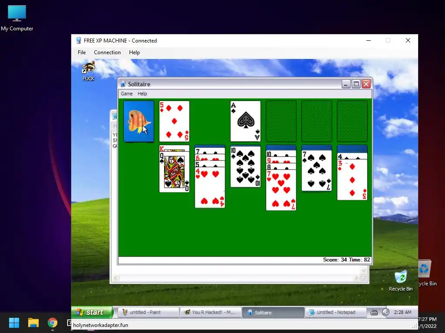Select the 5 of diamonds waste card
Image resolution: width=445 pixels, height=333 pixels.
coord(174,121)
